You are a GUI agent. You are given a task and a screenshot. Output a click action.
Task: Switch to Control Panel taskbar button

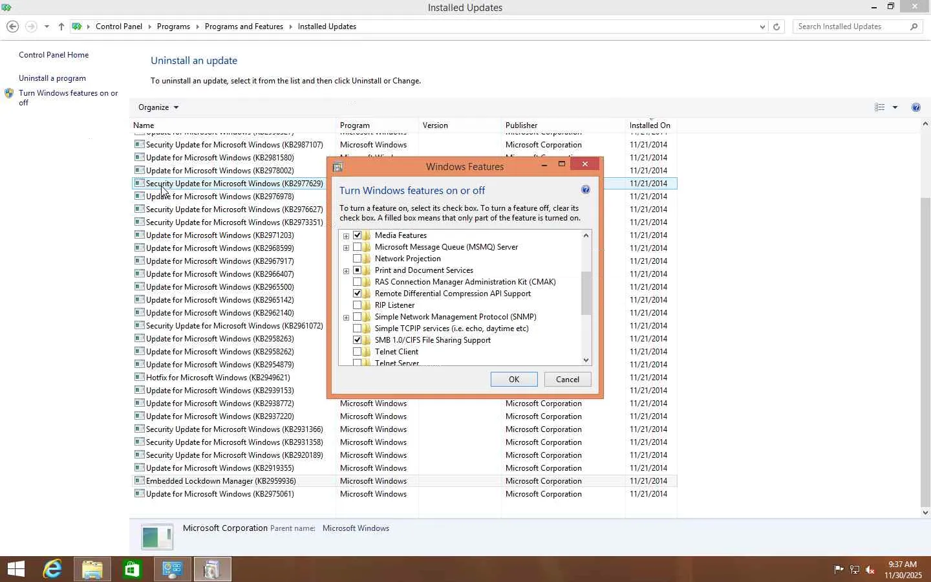pos(172,569)
